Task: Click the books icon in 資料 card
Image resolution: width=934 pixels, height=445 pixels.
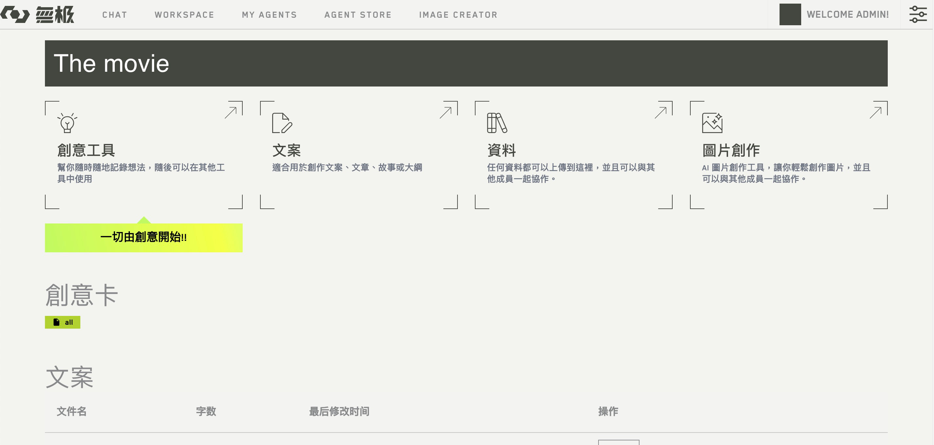Action: (x=497, y=123)
